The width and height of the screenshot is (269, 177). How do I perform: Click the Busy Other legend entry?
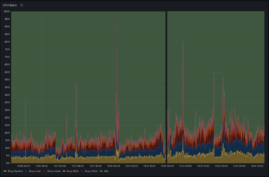pos(92,171)
